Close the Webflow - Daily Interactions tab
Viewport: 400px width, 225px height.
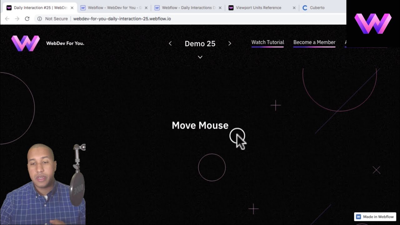click(x=220, y=8)
